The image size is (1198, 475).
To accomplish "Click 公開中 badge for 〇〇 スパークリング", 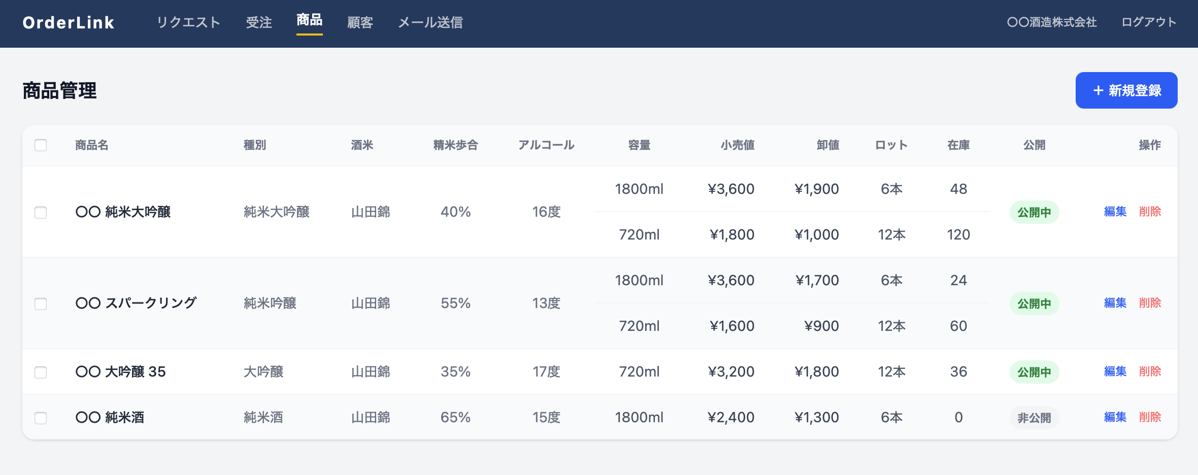I will (x=1034, y=303).
